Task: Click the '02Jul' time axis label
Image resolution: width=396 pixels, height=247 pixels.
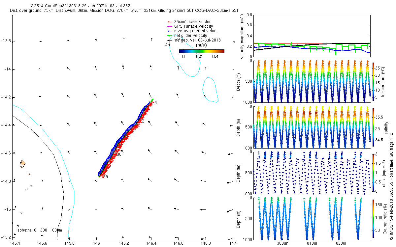Action: pos(341,243)
